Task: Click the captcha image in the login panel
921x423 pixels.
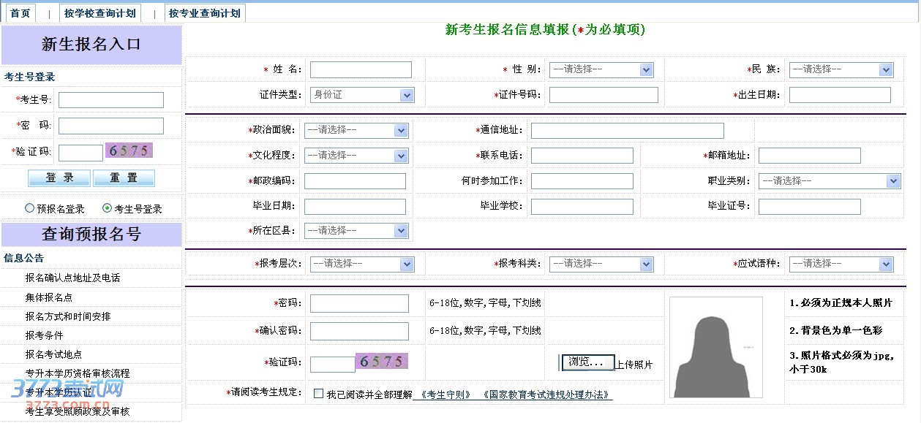Action: pos(129,151)
